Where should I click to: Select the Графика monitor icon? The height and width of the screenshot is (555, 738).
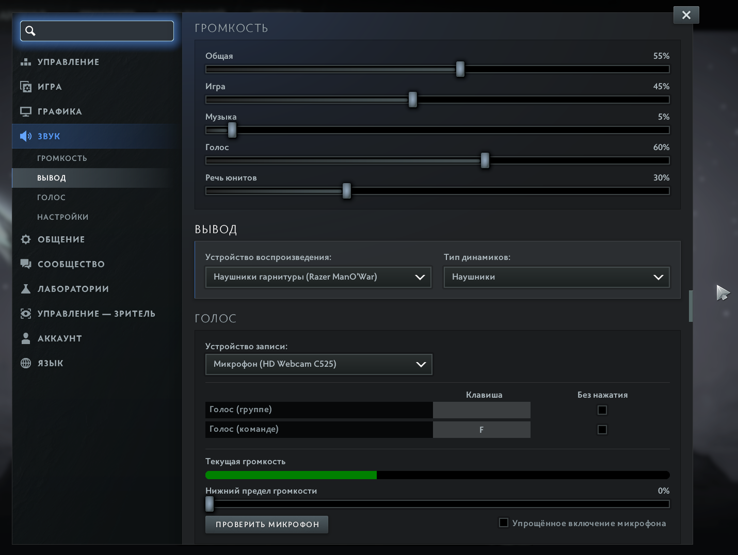(x=26, y=111)
